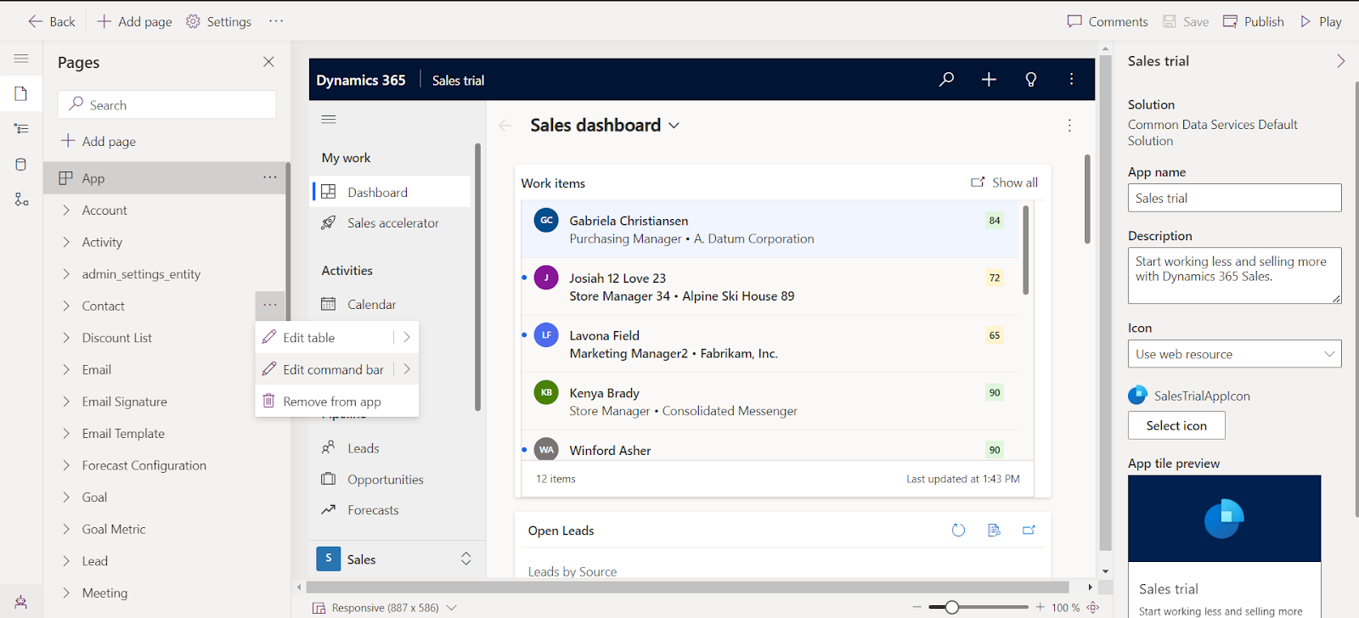Select Dashboard in the site map
Screen dimensions: 1359x618
pos(391,192)
